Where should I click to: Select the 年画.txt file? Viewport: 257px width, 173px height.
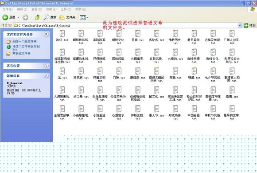pos(175,73)
